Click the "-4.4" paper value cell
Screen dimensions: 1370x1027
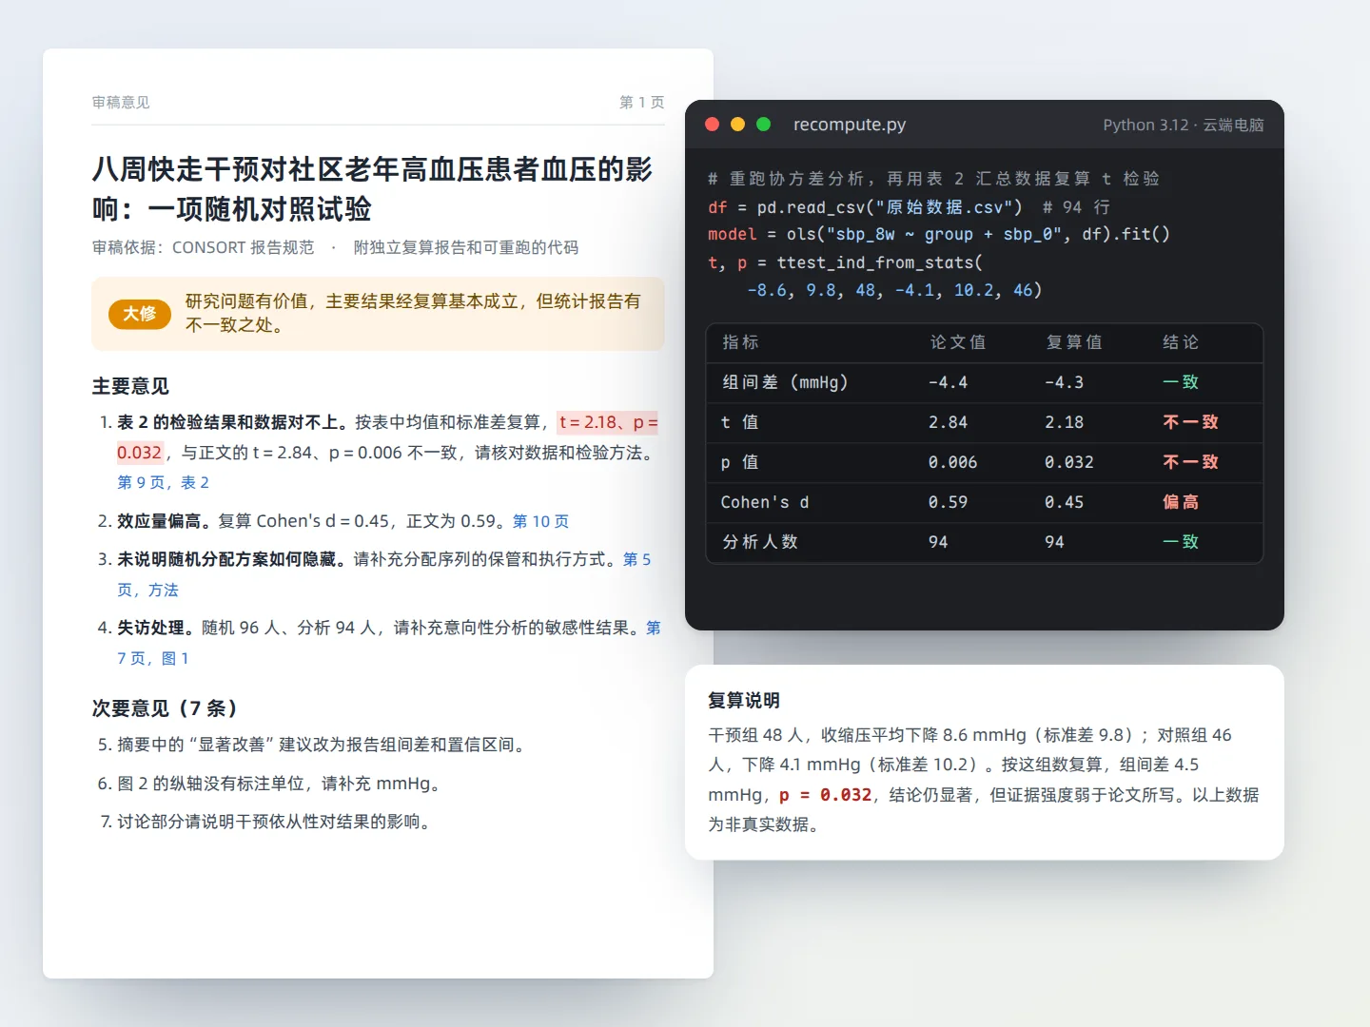[949, 382]
